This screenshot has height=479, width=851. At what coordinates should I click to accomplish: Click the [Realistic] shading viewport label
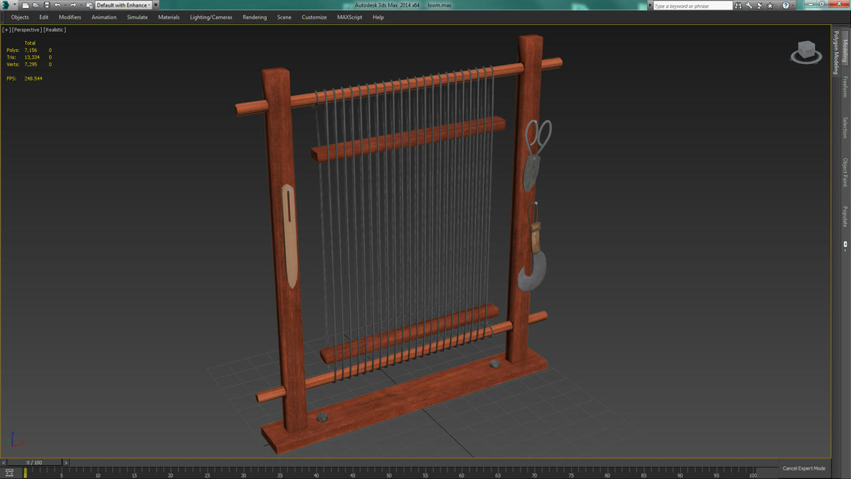click(55, 30)
